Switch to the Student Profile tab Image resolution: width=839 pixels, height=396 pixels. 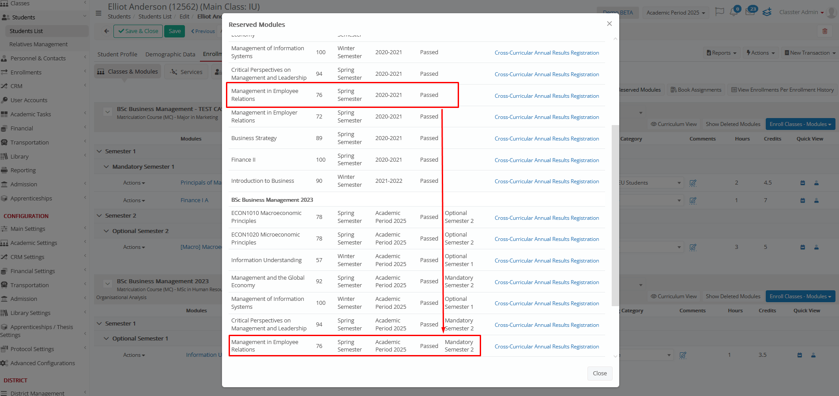click(x=117, y=54)
